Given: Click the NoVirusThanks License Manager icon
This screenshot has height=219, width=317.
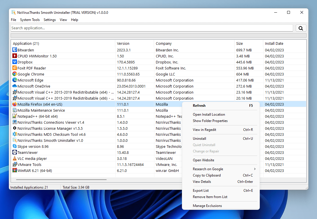Looking at the screenshot, I should pyautogui.click(x=15, y=128).
